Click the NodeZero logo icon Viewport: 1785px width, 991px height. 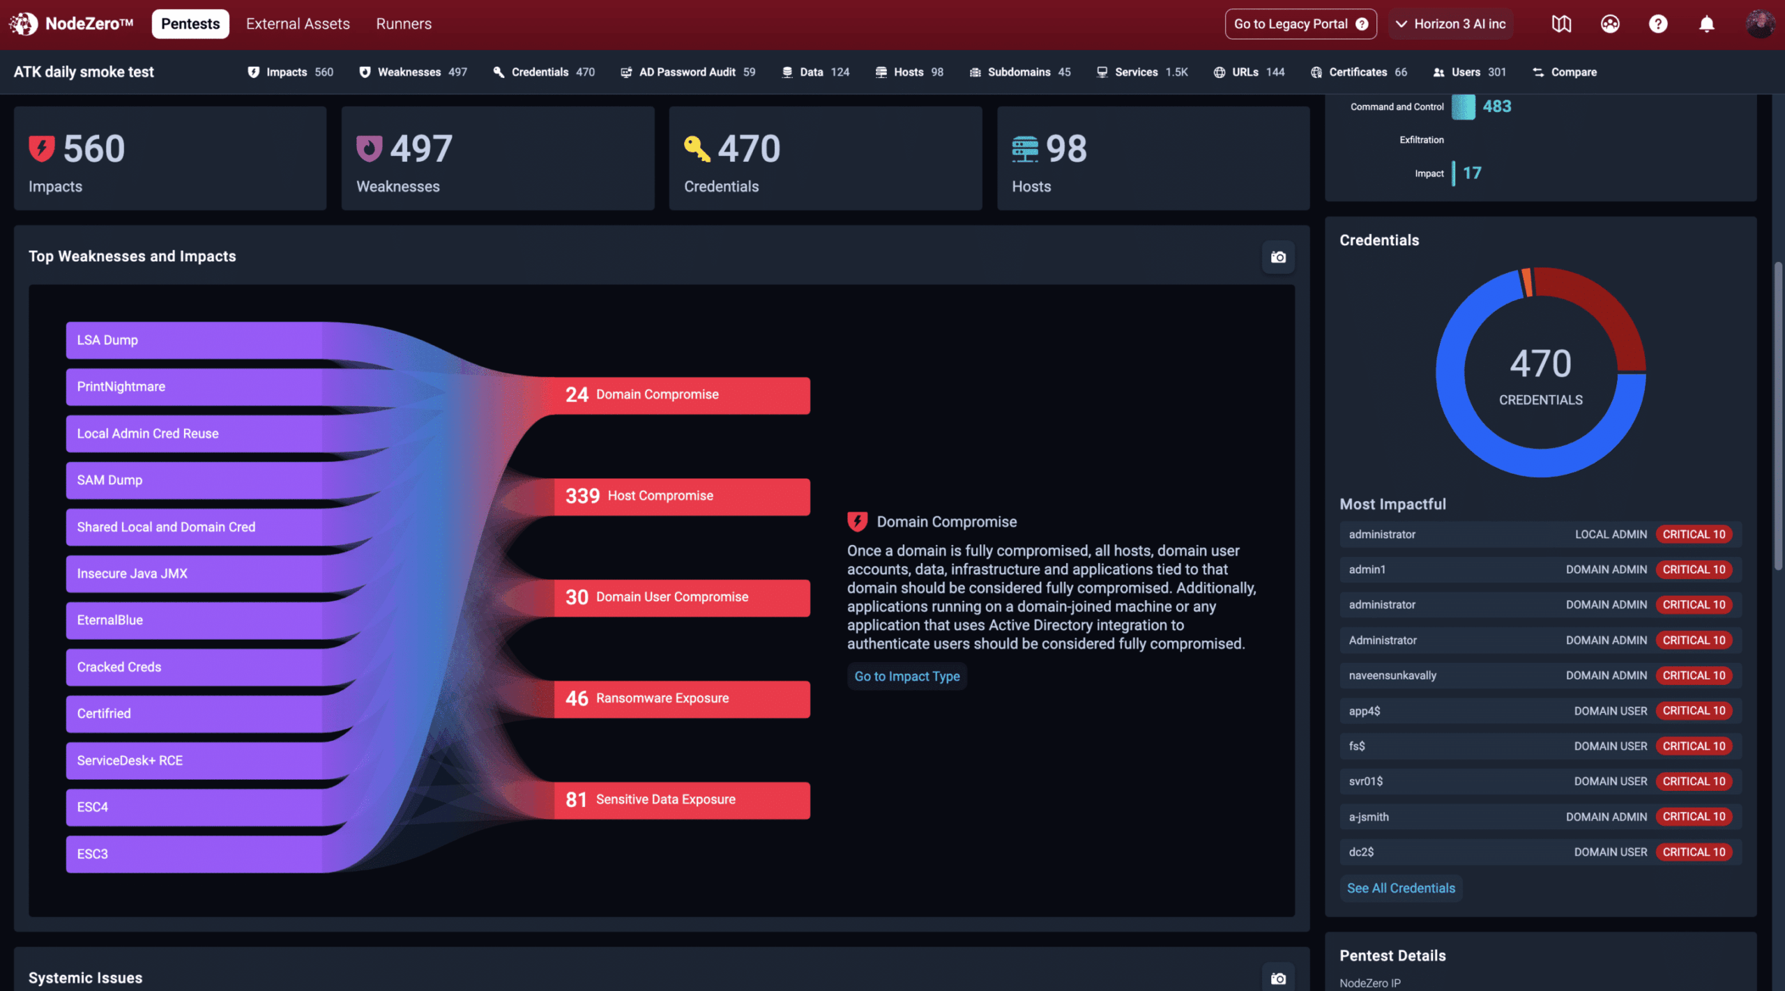click(23, 24)
